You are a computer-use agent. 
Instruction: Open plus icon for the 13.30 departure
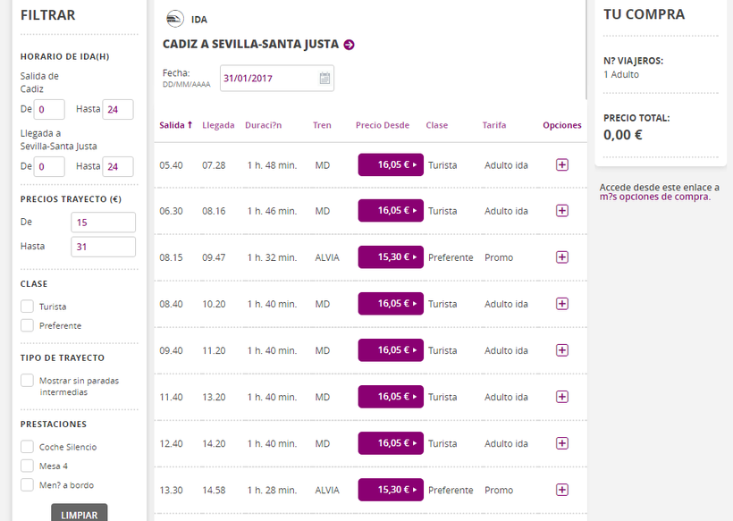(x=562, y=490)
